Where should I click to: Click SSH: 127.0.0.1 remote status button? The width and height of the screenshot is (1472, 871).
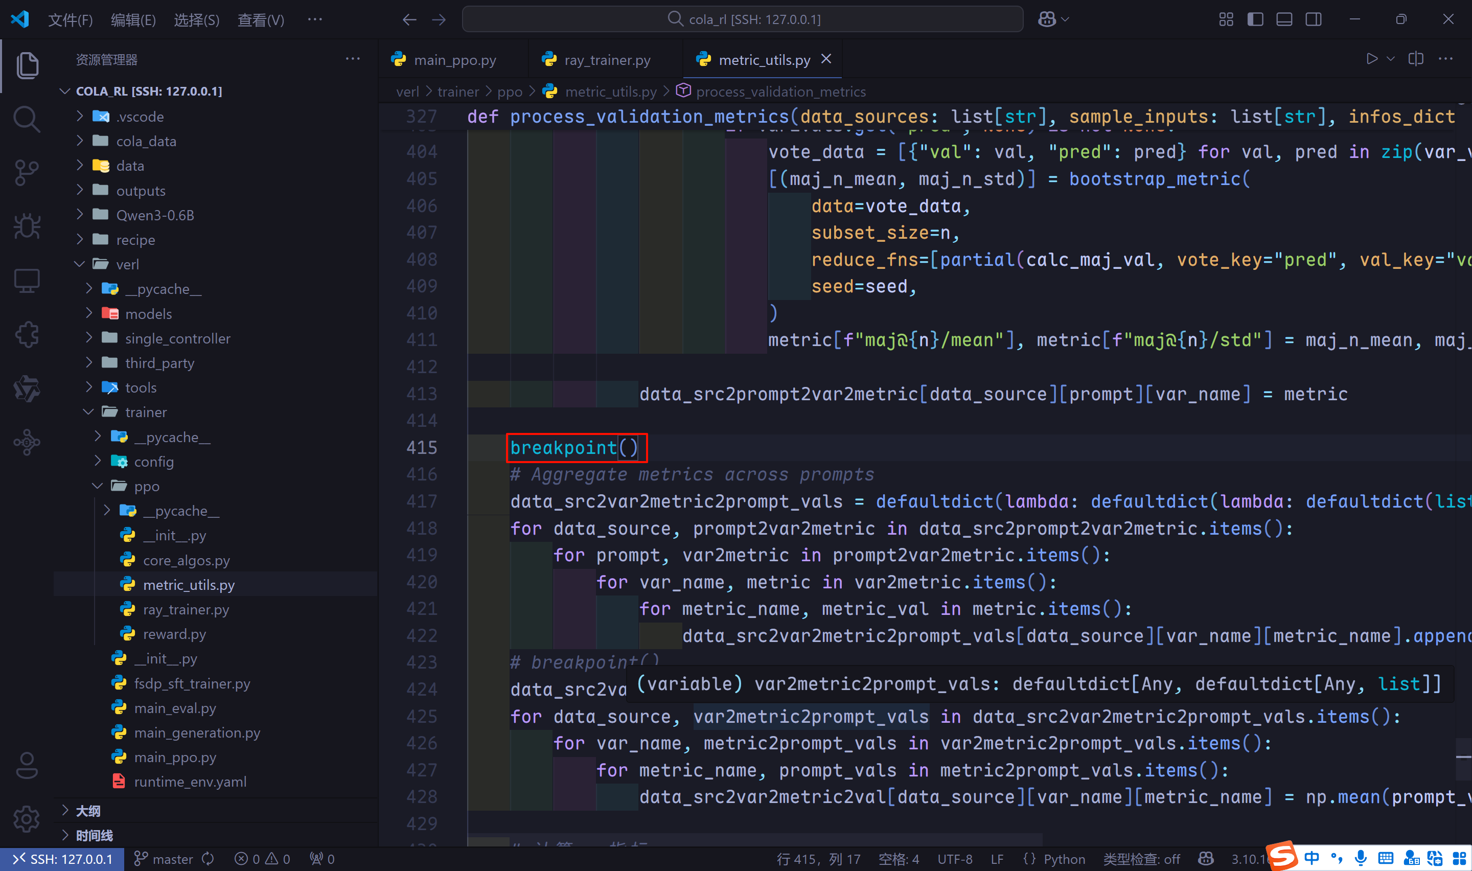62,859
